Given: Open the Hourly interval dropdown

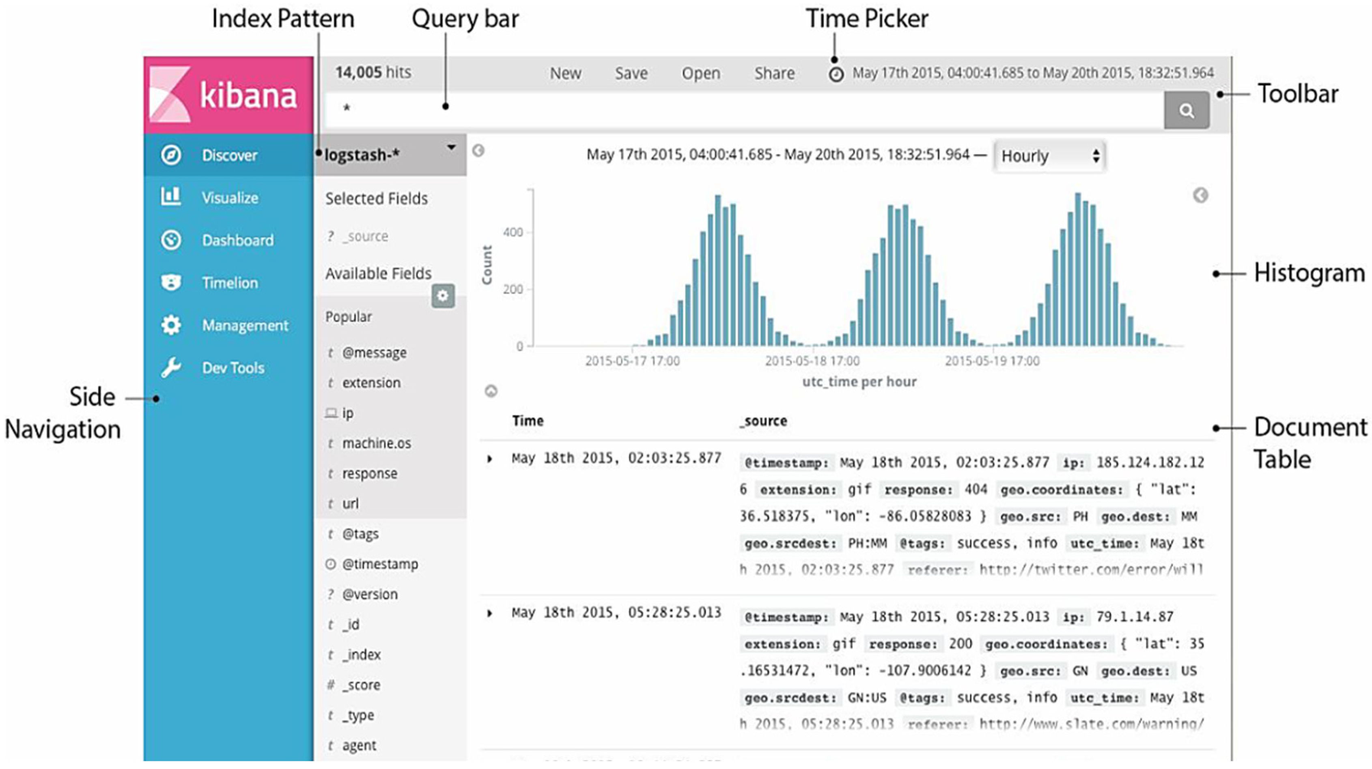Looking at the screenshot, I should 1049,156.
